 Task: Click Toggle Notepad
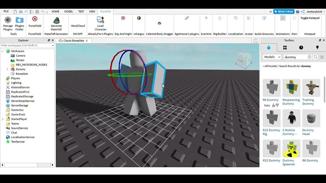point(310,18)
